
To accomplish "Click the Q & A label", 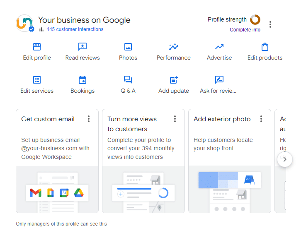I will (128, 91).
